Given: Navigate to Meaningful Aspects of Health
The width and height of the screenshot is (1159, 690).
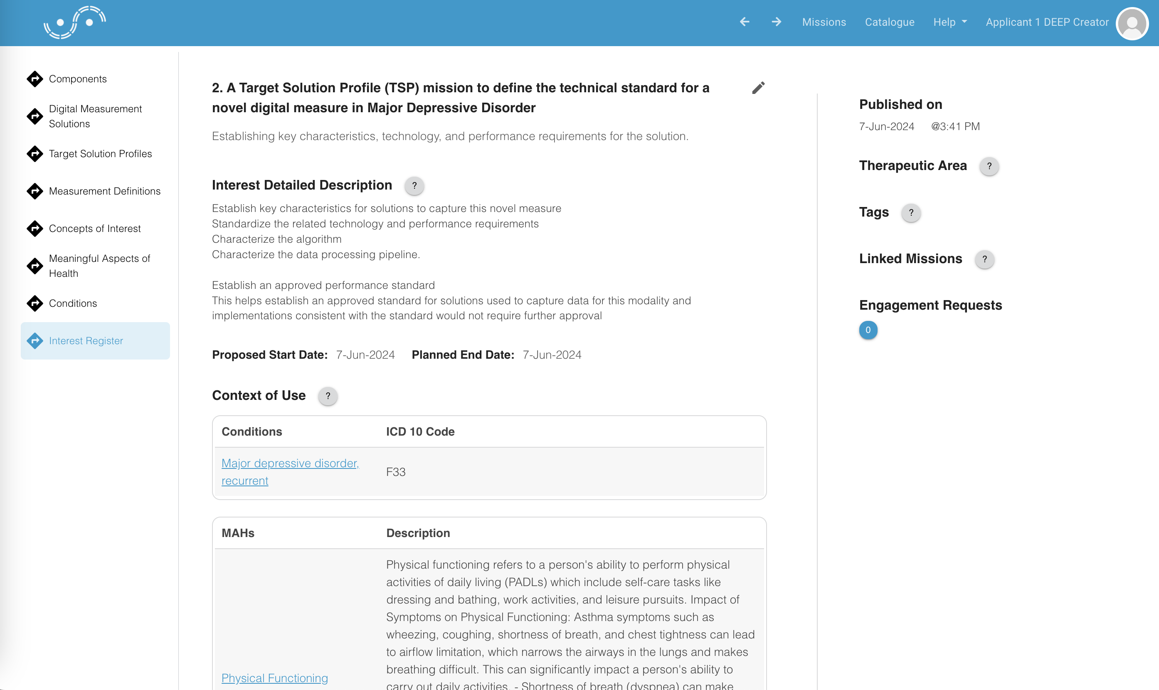Looking at the screenshot, I should click(x=99, y=266).
